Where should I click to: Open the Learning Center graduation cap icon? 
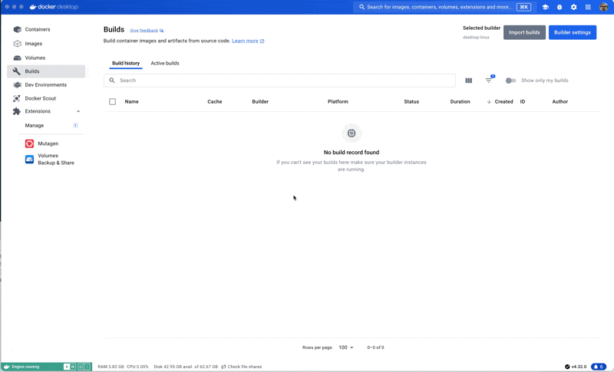click(x=545, y=7)
